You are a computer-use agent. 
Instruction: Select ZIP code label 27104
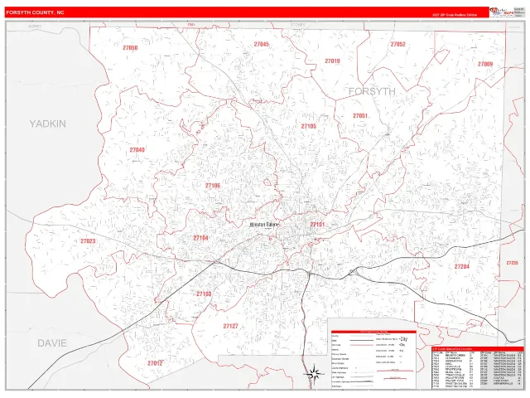pos(200,238)
